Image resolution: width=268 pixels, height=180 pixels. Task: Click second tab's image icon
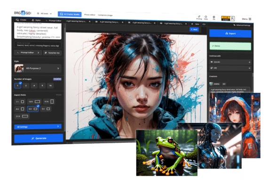click(x=96, y=22)
